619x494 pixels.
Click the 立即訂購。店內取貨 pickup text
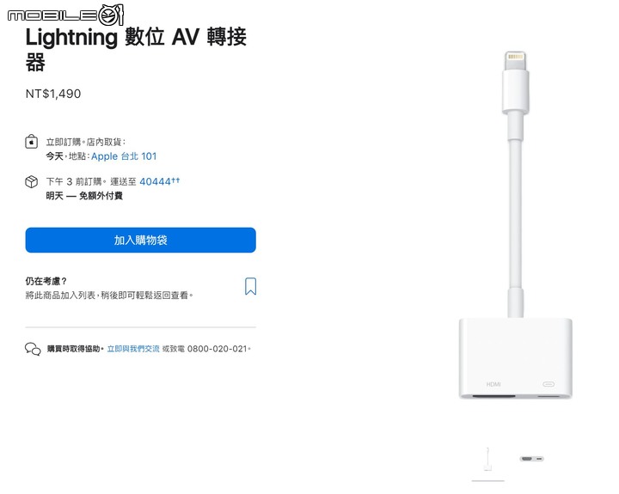point(86,142)
